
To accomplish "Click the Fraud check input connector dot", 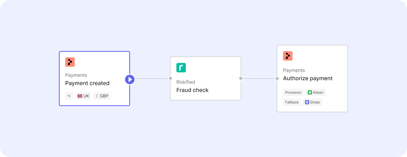I will [170, 78].
